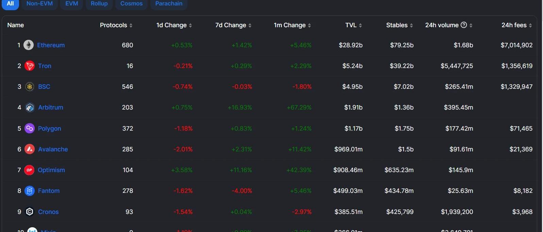Image resolution: width=543 pixels, height=232 pixels.
Task: Open the Polygon chain link
Action: [50, 129]
